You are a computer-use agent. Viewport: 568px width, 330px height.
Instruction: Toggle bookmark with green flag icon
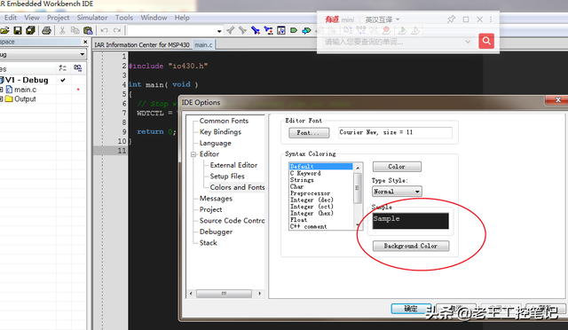294,30
